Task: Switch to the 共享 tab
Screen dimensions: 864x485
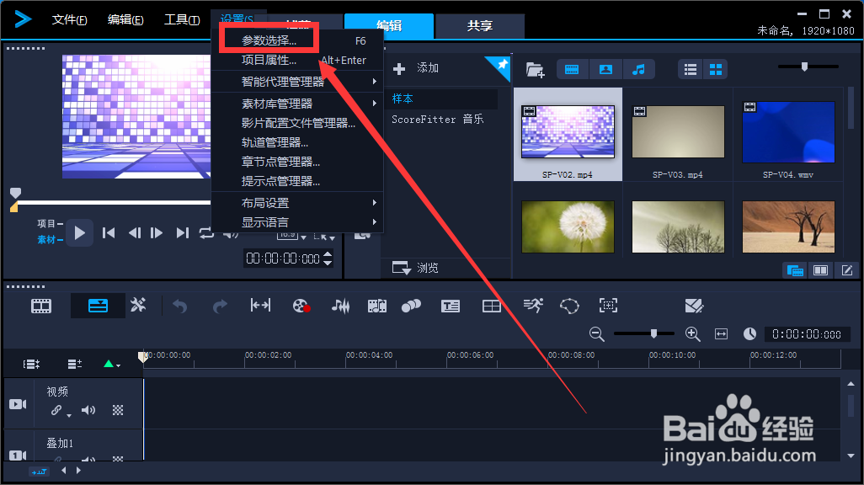Action: click(479, 26)
